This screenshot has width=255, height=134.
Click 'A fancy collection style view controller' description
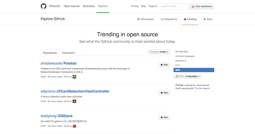(62, 96)
